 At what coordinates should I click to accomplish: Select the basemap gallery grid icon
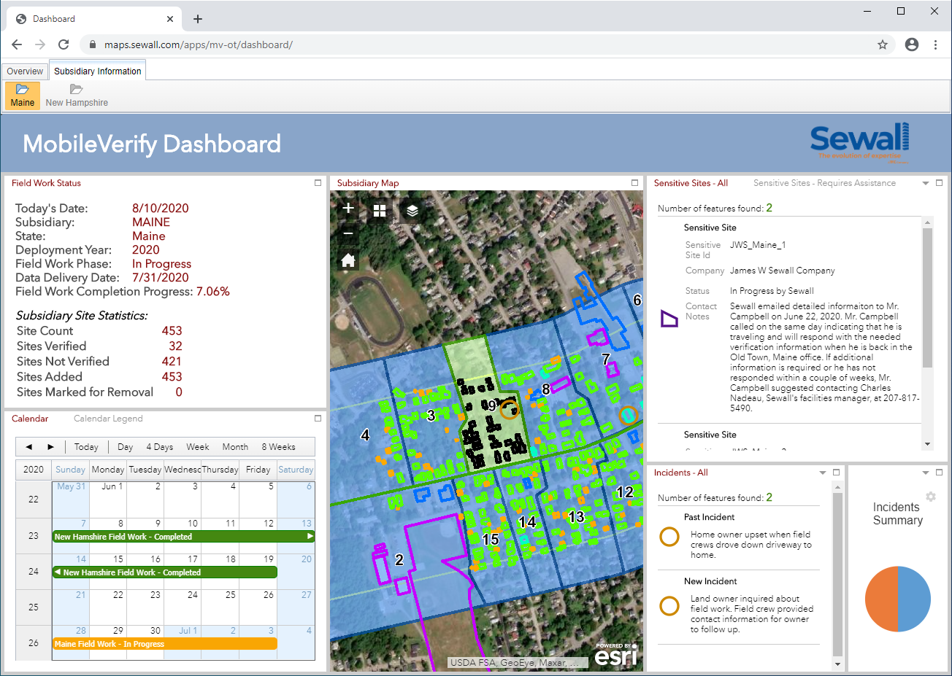pos(380,209)
